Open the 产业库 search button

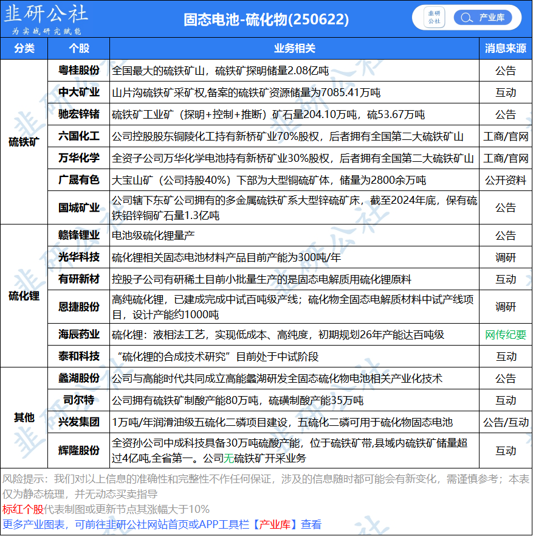tap(483, 18)
